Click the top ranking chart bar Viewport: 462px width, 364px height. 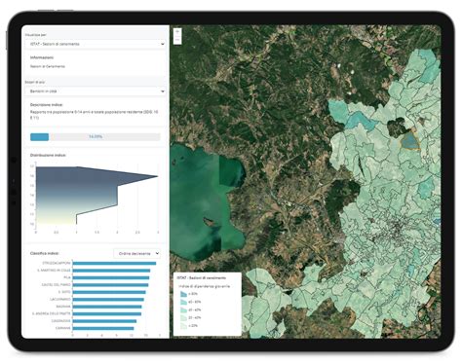114,264
